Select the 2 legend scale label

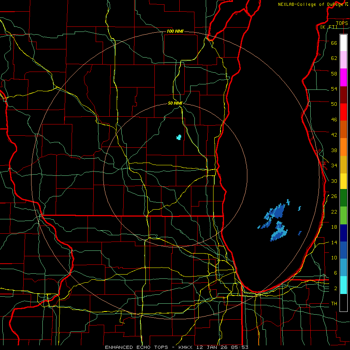click(x=336, y=288)
